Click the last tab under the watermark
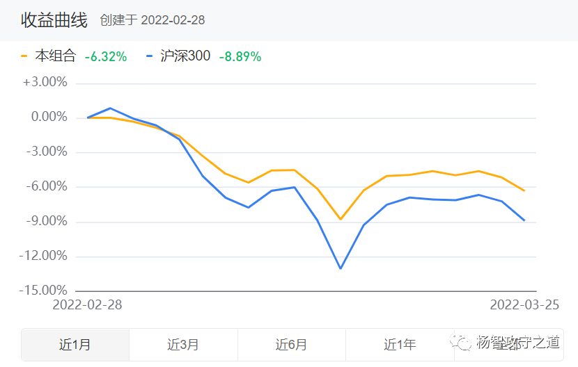 tap(508, 345)
